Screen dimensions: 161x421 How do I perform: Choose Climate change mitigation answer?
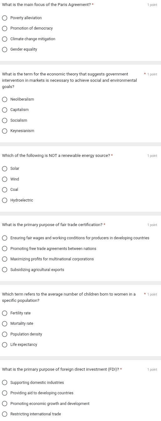pos(5,39)
